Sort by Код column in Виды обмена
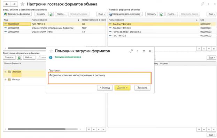 point(17,20)
